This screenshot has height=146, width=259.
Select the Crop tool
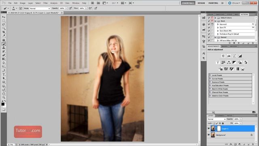(x=4, y=32)
